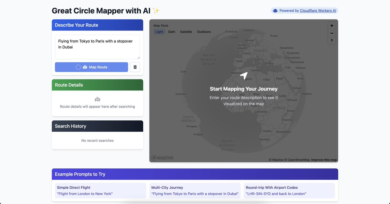This screenshot has height=204, width=390.
Task: Click the Greenland label on the map
Action: 231,32
